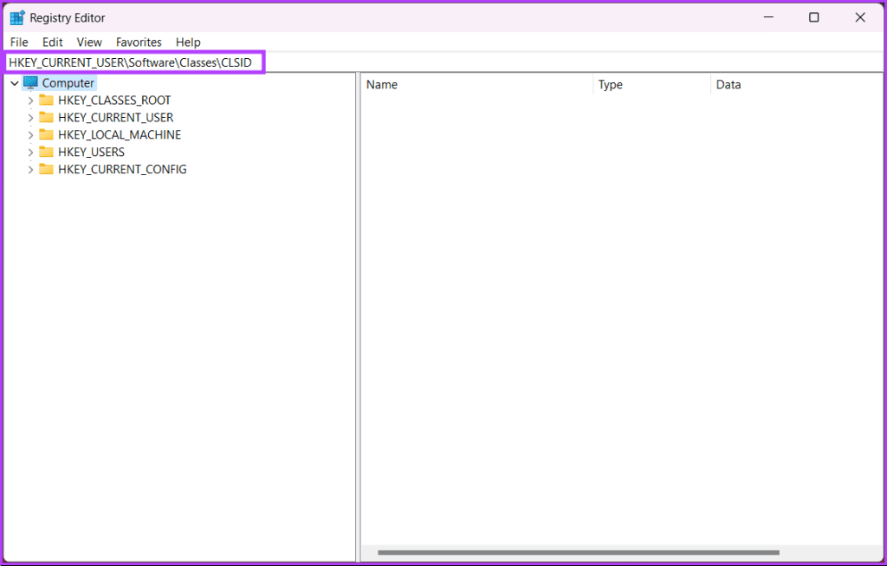
Task: Expand the HKEY_CLASSES_ROOT tree node
Action: [30, 100]
